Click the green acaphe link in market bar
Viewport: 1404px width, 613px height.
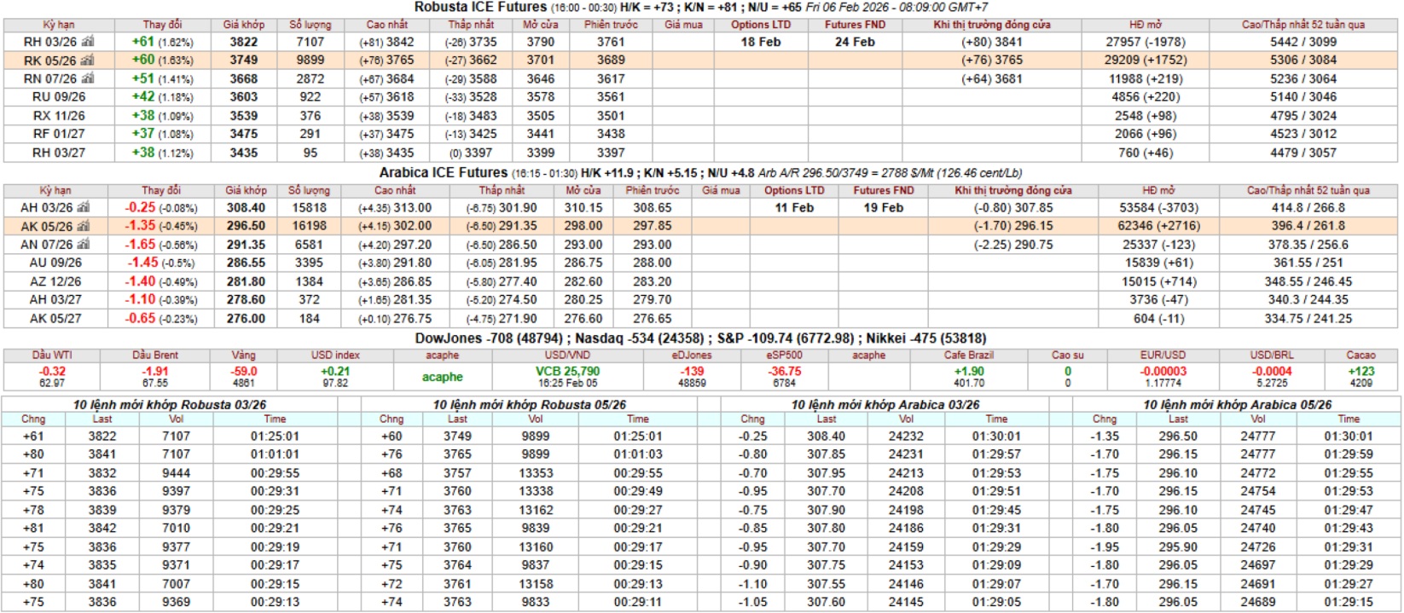(x=442, y=377)
